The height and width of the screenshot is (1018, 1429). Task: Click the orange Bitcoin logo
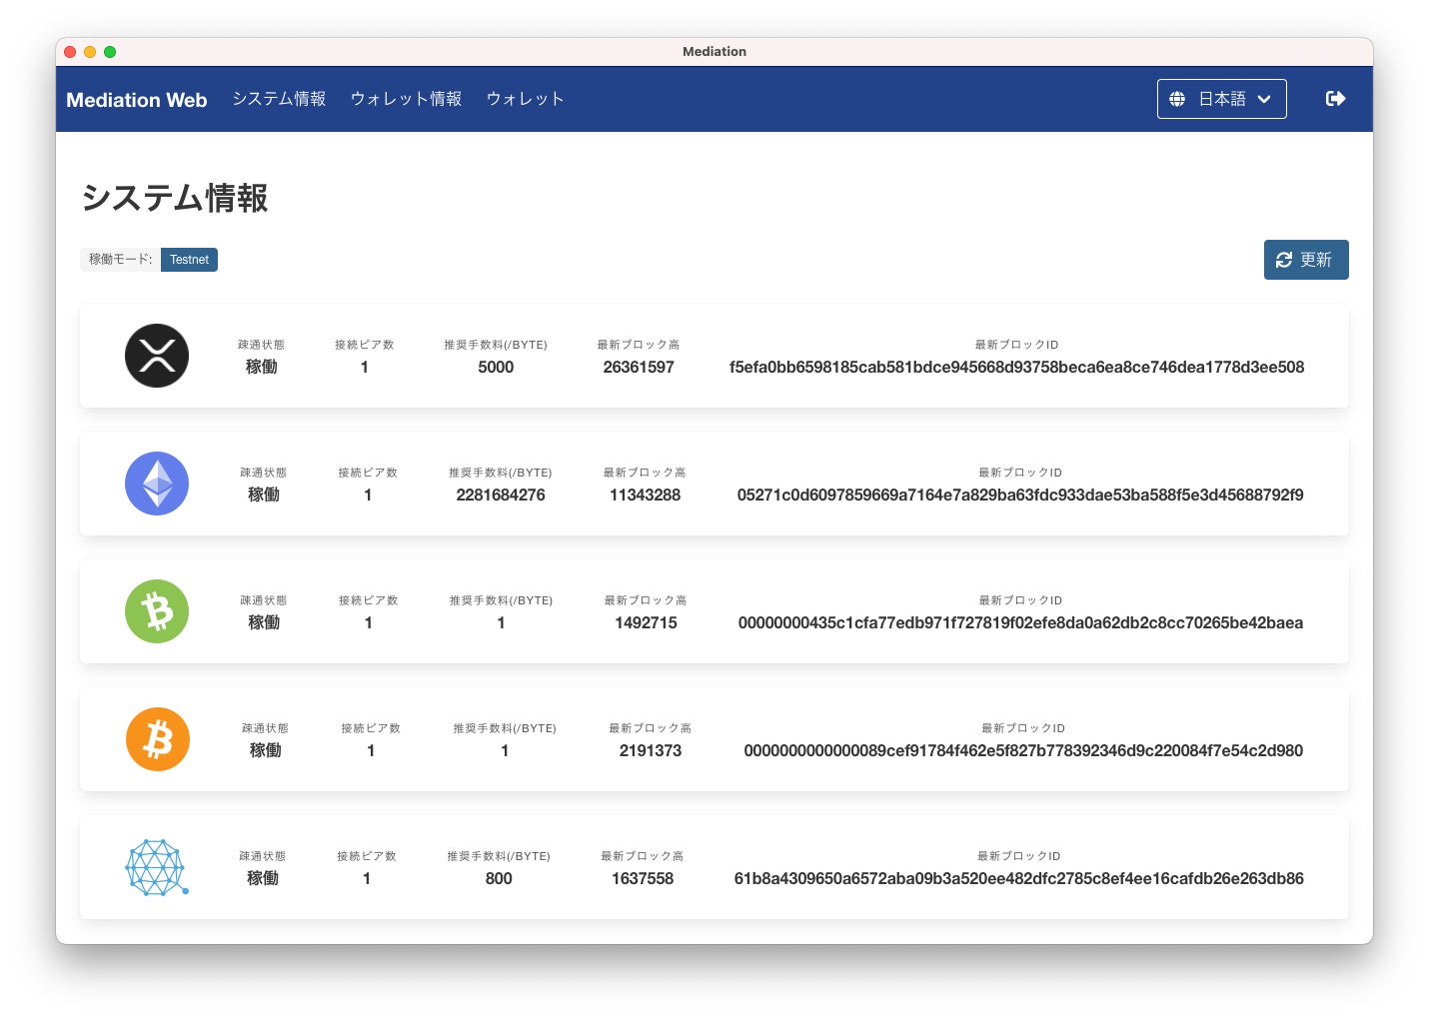click(158, 739)
